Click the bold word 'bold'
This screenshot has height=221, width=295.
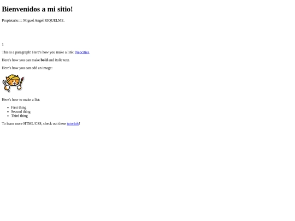click(44, 60)
